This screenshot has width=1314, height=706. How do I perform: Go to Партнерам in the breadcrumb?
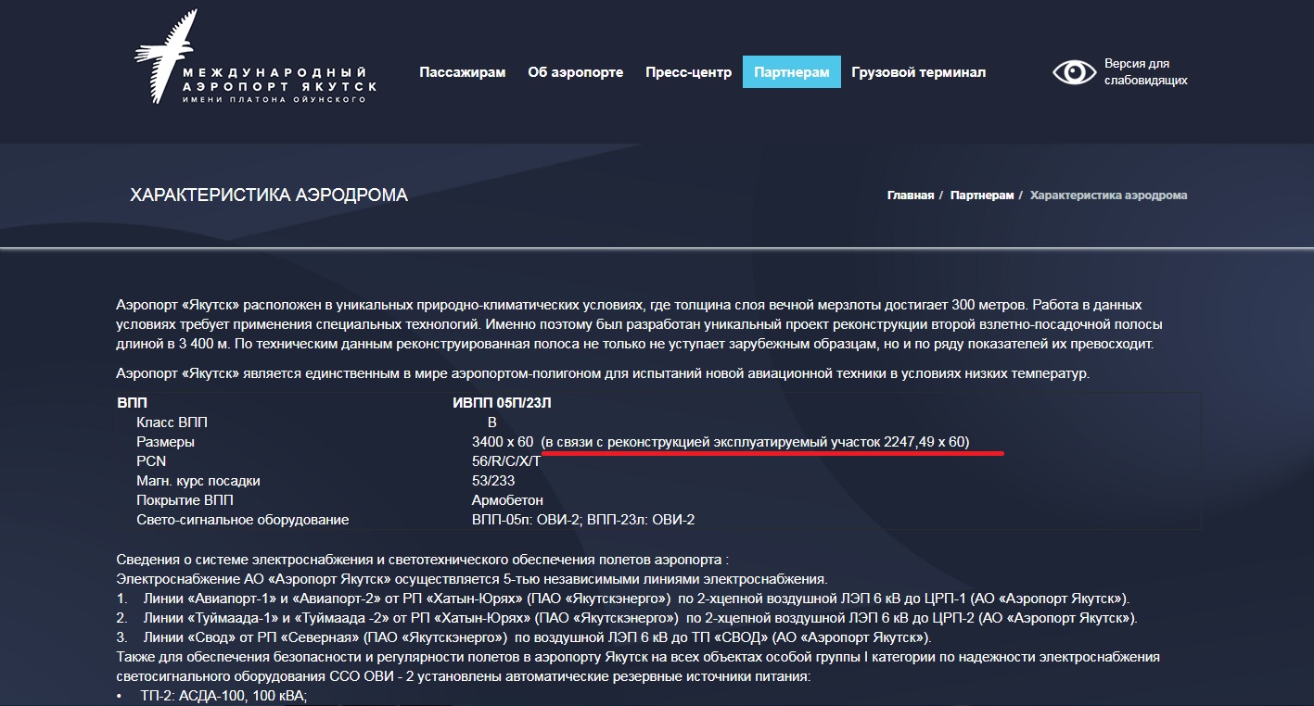[982, 195]
